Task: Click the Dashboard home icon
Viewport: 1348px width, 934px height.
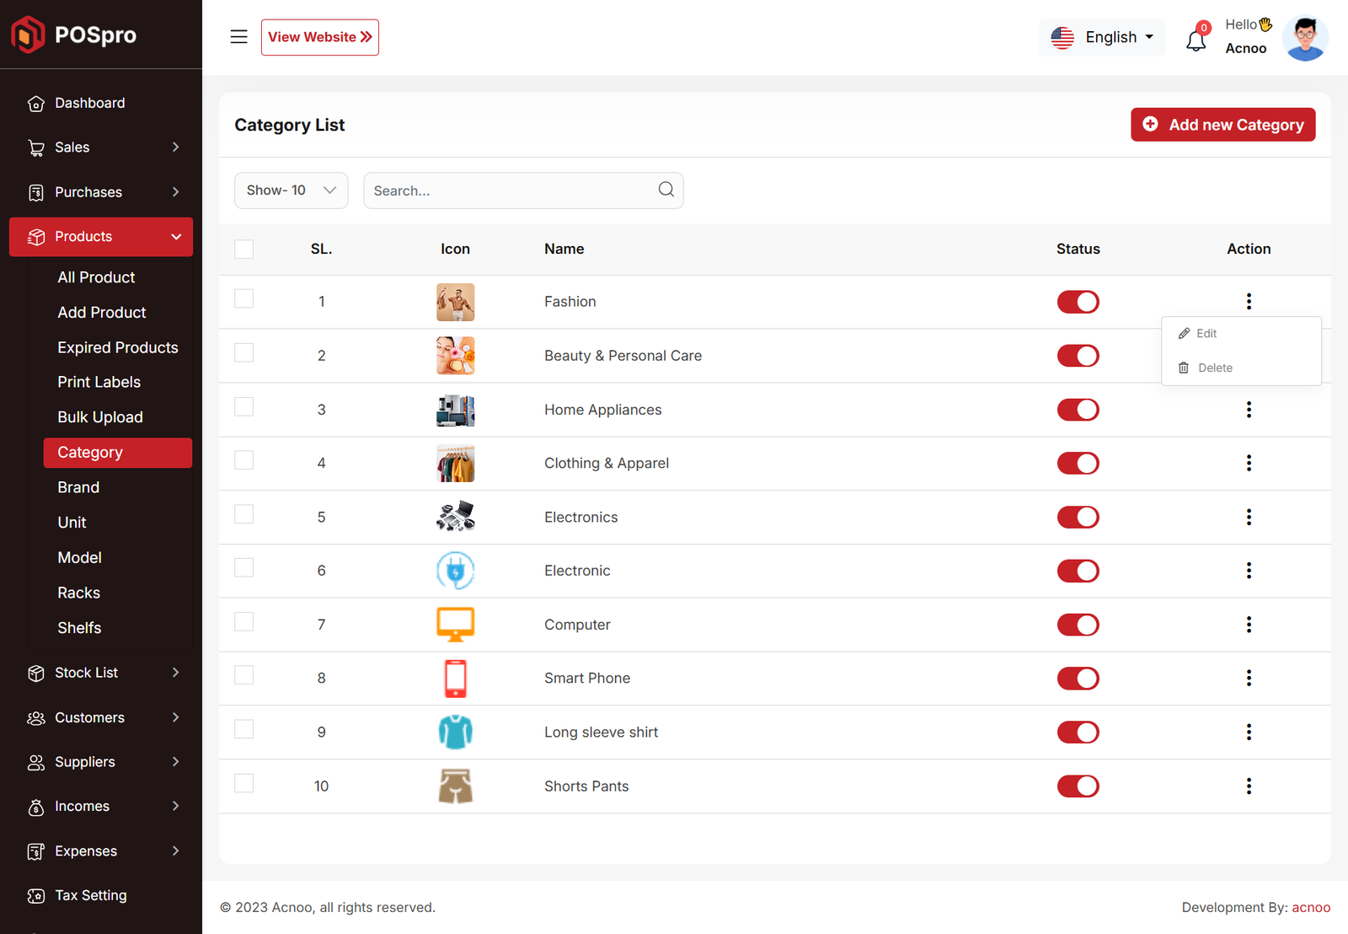Action: pos(36,104)
